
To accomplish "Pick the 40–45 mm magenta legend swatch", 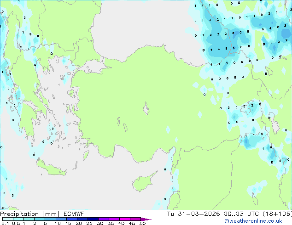I will coord(125,219).
